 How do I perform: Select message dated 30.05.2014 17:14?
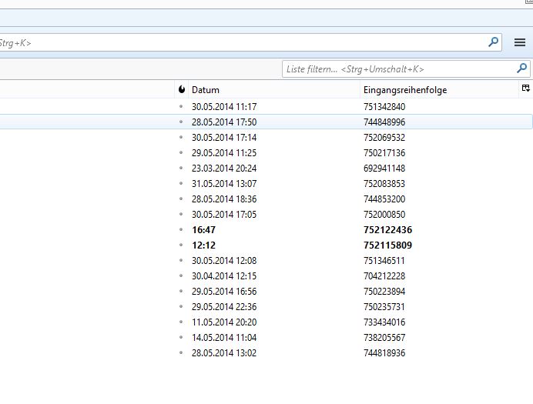pos(224,138)
